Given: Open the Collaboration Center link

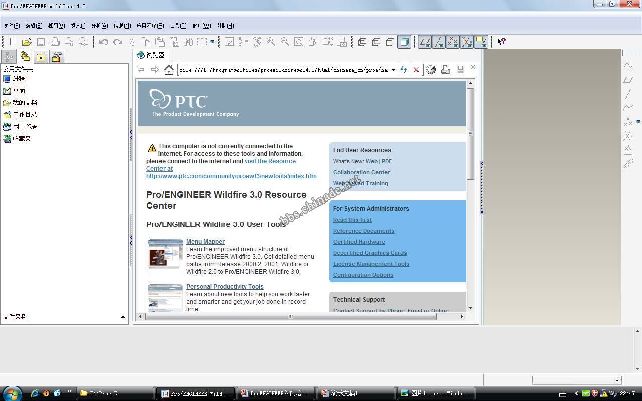Looking at the screenshot, I should click(361, 172).
